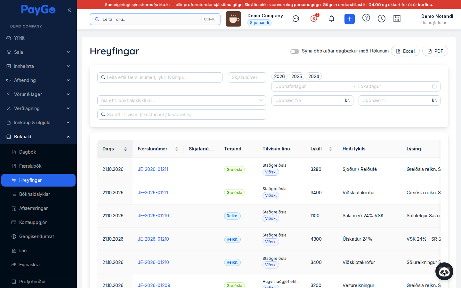This screenshot has width=461, height=288.
Task: Sort the table by Færslunúmer column
Action: [158, 149]
